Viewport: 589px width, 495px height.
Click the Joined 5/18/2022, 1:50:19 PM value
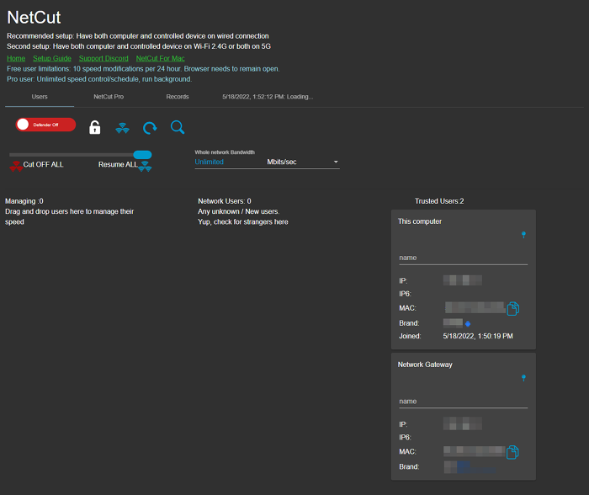click(478, 336)
